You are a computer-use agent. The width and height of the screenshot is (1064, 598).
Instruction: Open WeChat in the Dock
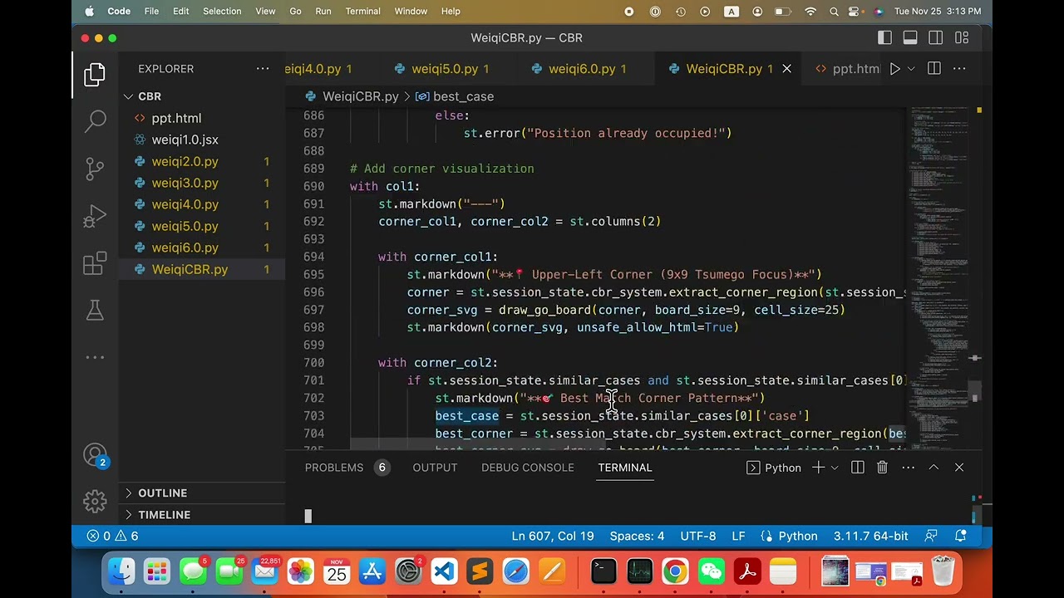(711, 571)
